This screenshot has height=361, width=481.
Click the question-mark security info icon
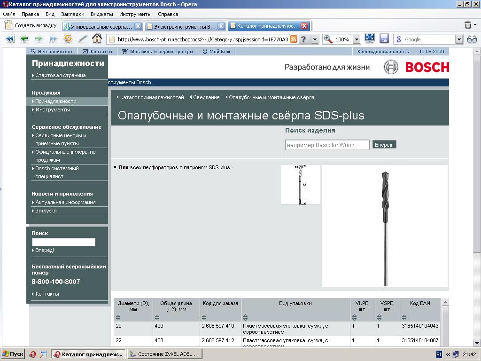pos(304,39)
